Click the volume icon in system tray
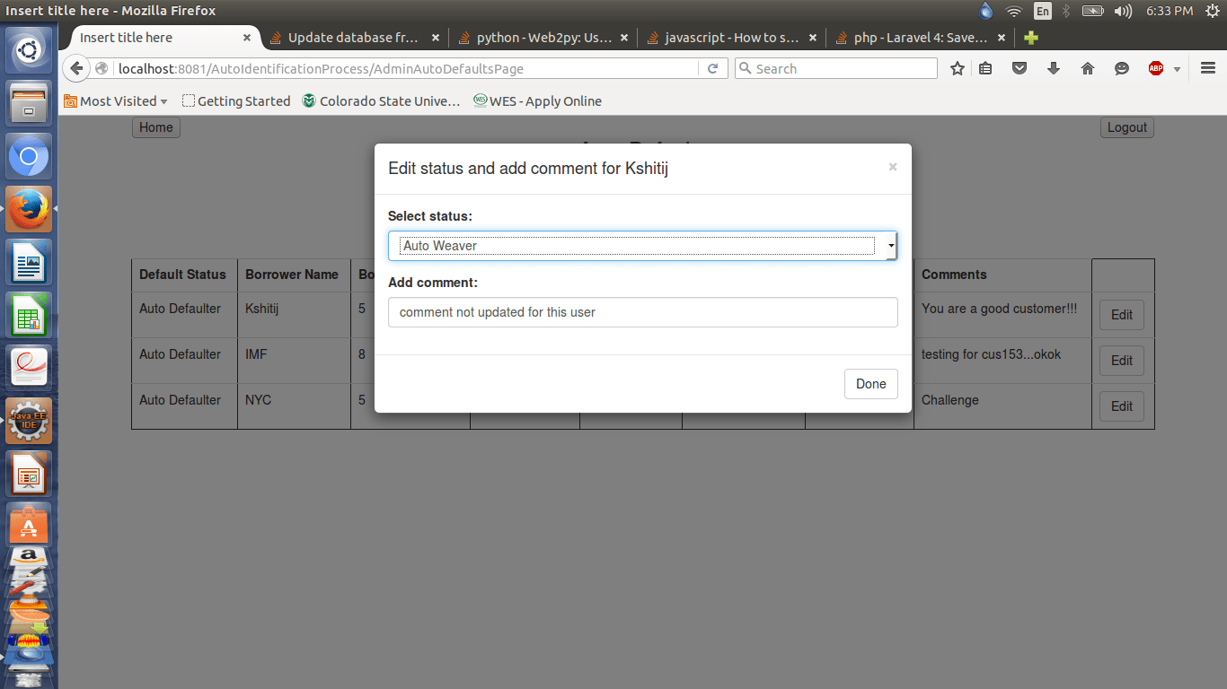Screen dimensions: 1227x689 click(x=1122, y=11)
